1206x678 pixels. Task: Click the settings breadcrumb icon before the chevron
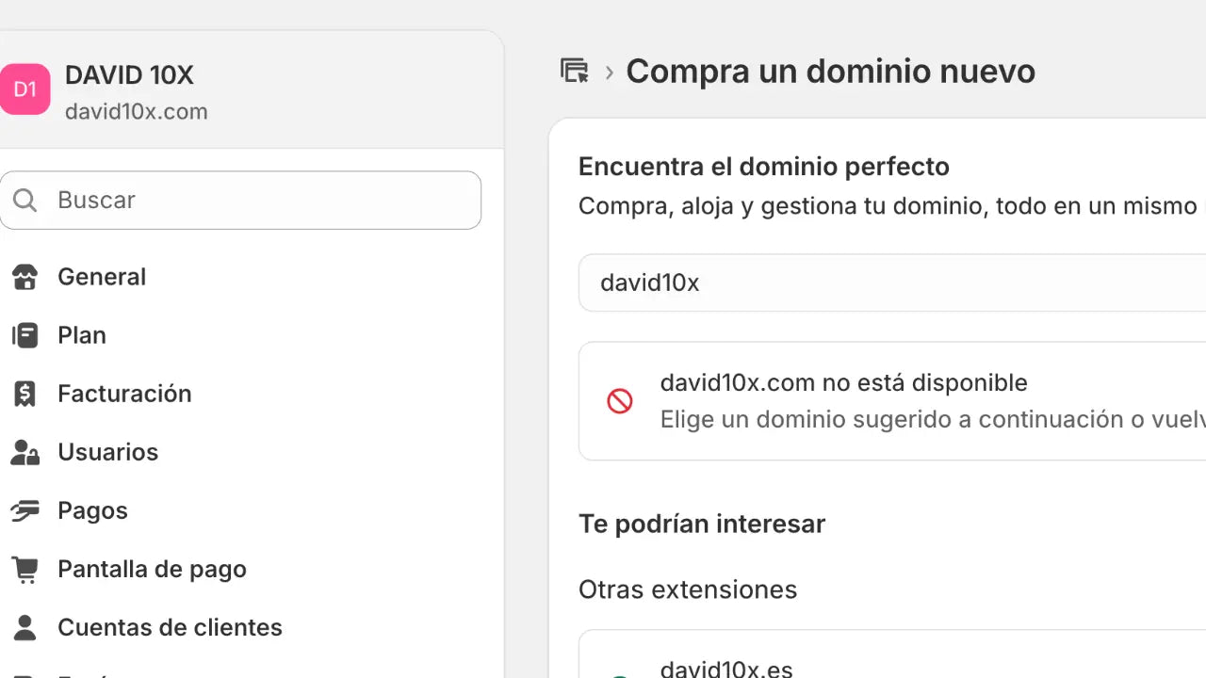pos(575,71)
